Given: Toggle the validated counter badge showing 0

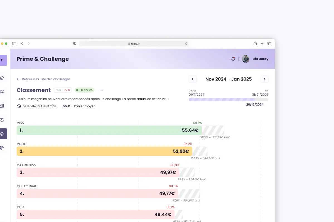Looking at the screenshot, I should pos(58,90).
